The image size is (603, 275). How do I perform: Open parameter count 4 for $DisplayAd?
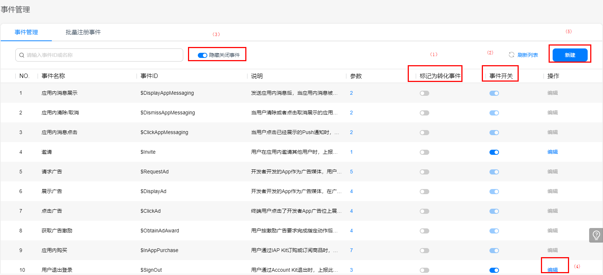point(352,191)
